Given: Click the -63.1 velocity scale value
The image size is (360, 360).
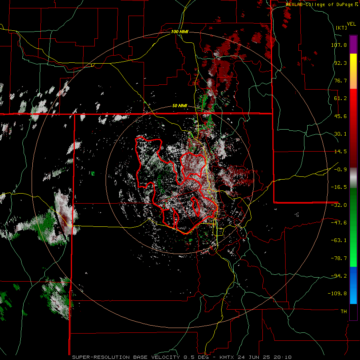Looking at the screenshot, I should point(339,240).
